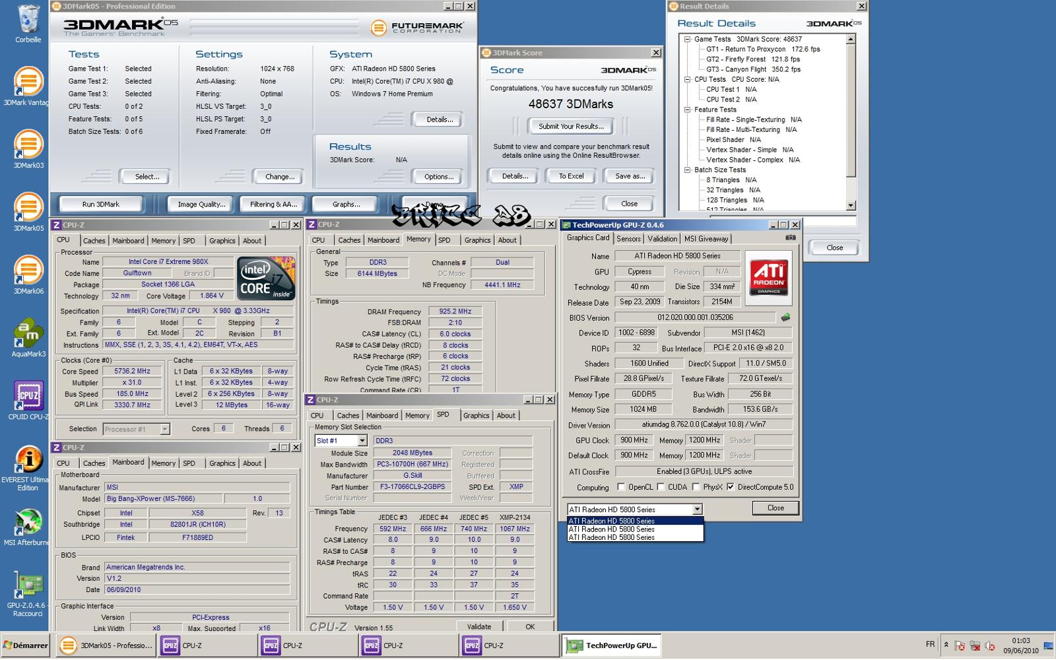
Task: Click the show desktop tray icon
Action: [x=1049, y=645]
